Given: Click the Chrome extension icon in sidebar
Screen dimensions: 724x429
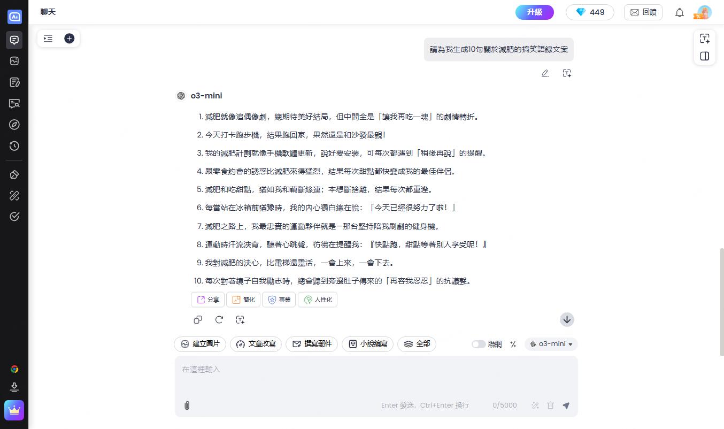Looking at the screenshot, I should (x=14, y=369).
